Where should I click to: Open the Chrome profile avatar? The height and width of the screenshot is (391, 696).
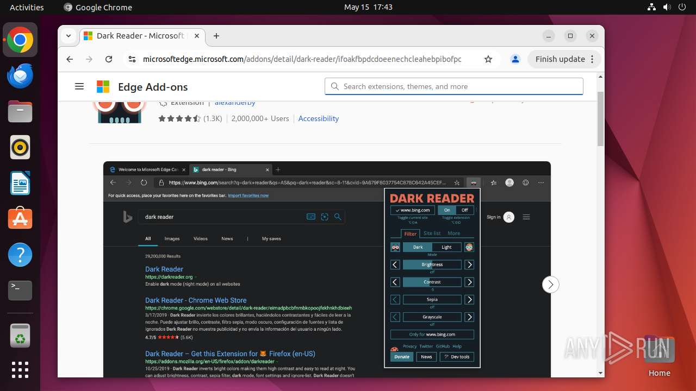(515, 59)
